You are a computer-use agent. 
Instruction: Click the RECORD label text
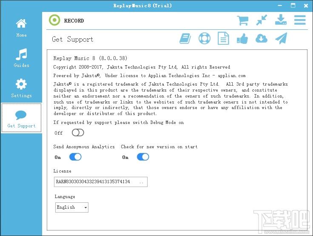coord(74,20)
